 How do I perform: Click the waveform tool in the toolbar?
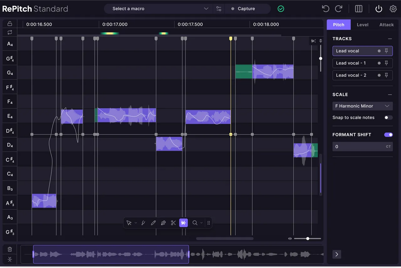click(x=183, y=223)
